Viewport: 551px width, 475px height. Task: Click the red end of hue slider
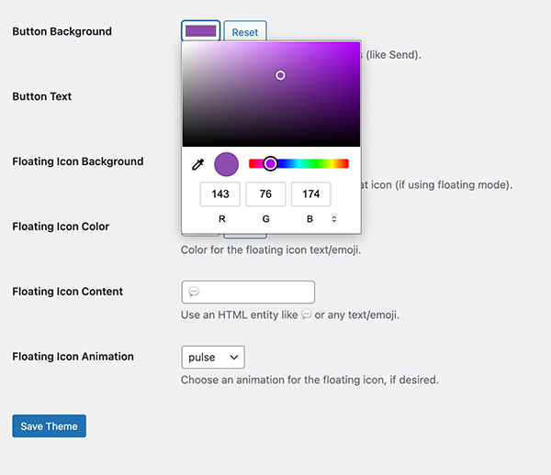pos(253,163)
